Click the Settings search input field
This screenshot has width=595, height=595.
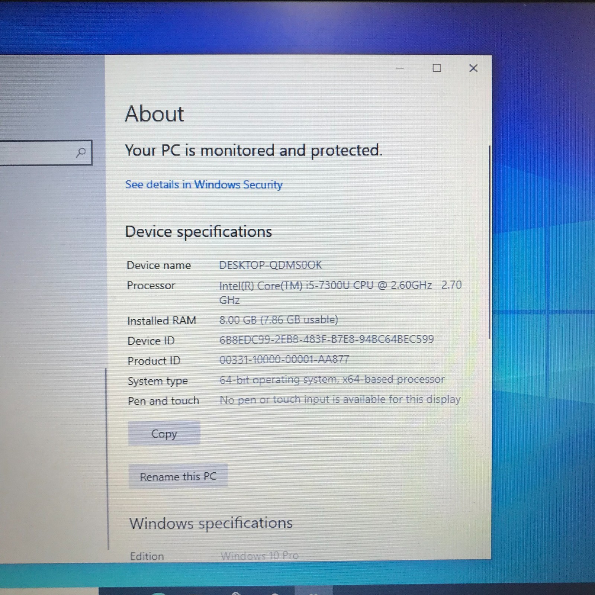pos(46,152)
